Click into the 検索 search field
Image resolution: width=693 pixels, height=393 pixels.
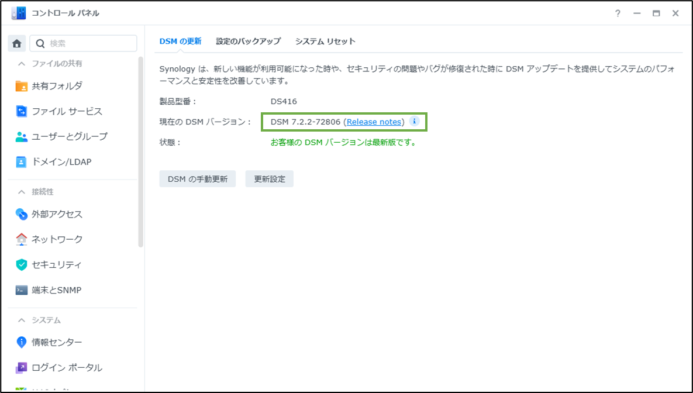click(x=83, y=43)
